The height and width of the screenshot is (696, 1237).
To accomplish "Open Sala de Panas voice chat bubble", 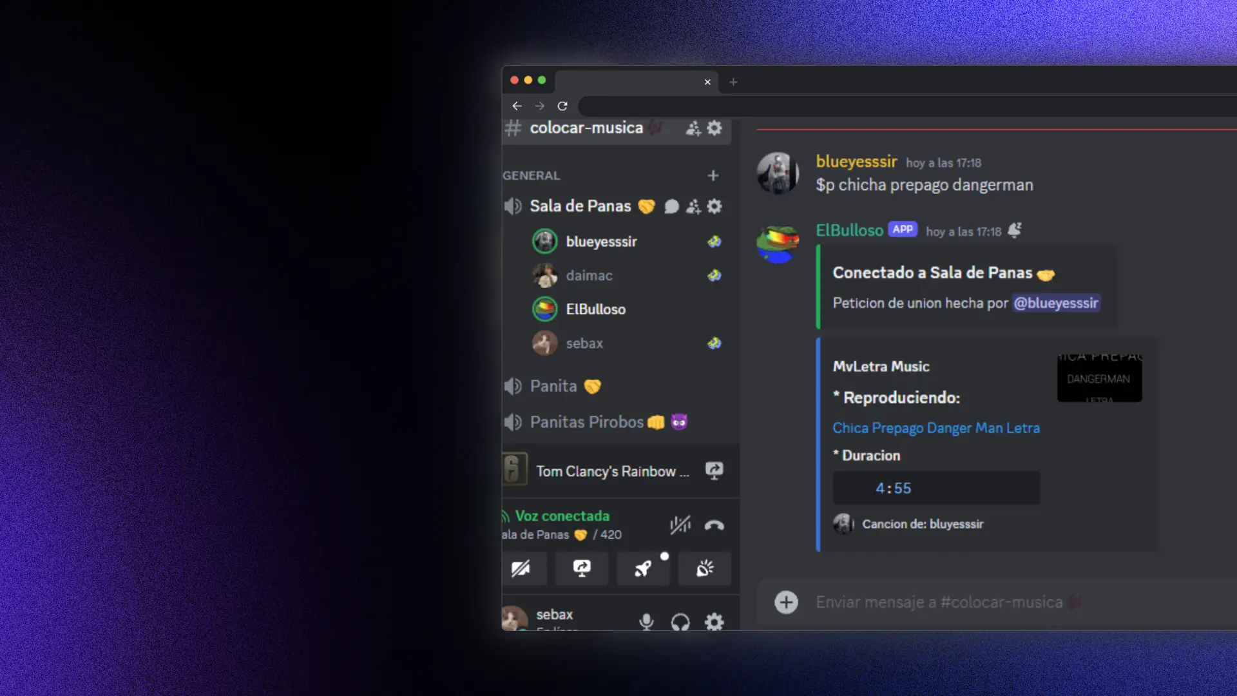I will tap(671, 206).
